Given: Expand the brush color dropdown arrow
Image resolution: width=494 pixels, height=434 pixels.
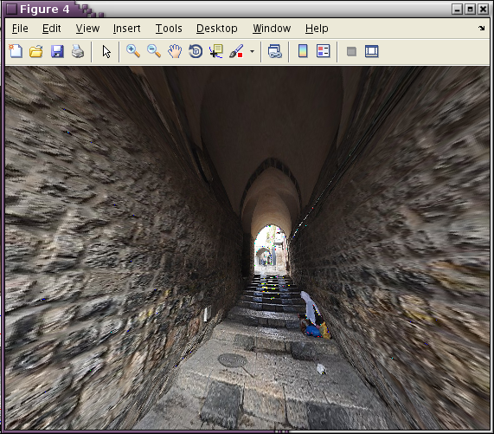Looking at the screenshot, I should (x=252, y=51).
